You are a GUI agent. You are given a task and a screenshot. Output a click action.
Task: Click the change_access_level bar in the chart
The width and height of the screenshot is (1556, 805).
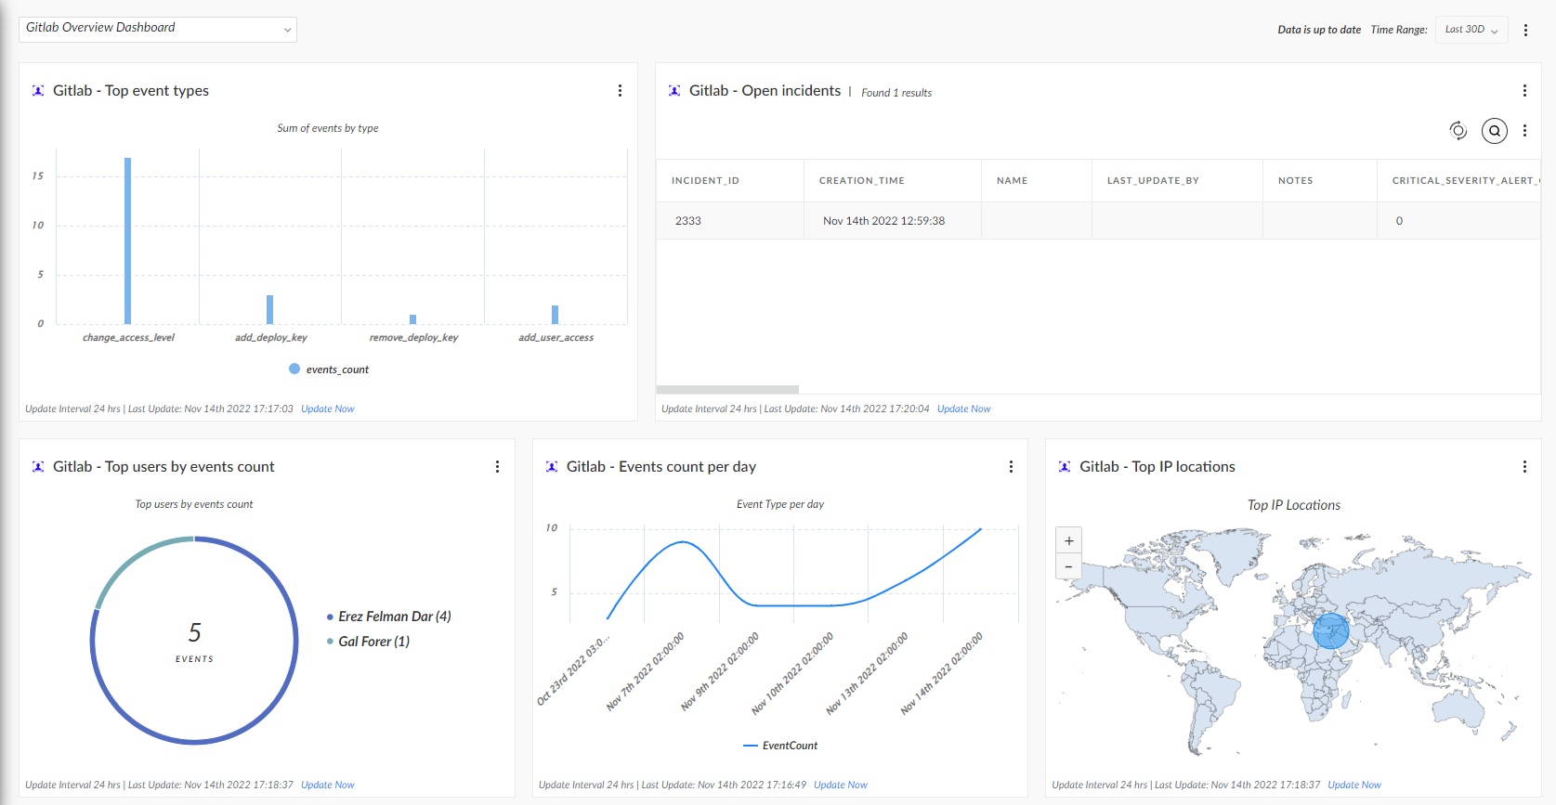pos(128,240)
